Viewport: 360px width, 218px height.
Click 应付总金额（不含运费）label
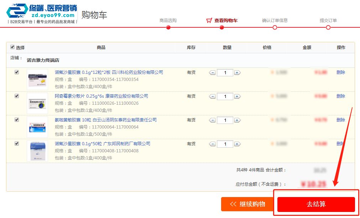[261, 184]
